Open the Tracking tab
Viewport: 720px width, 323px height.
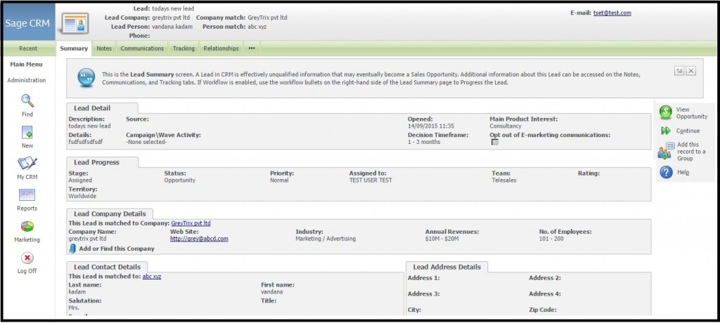coord(184,48)
